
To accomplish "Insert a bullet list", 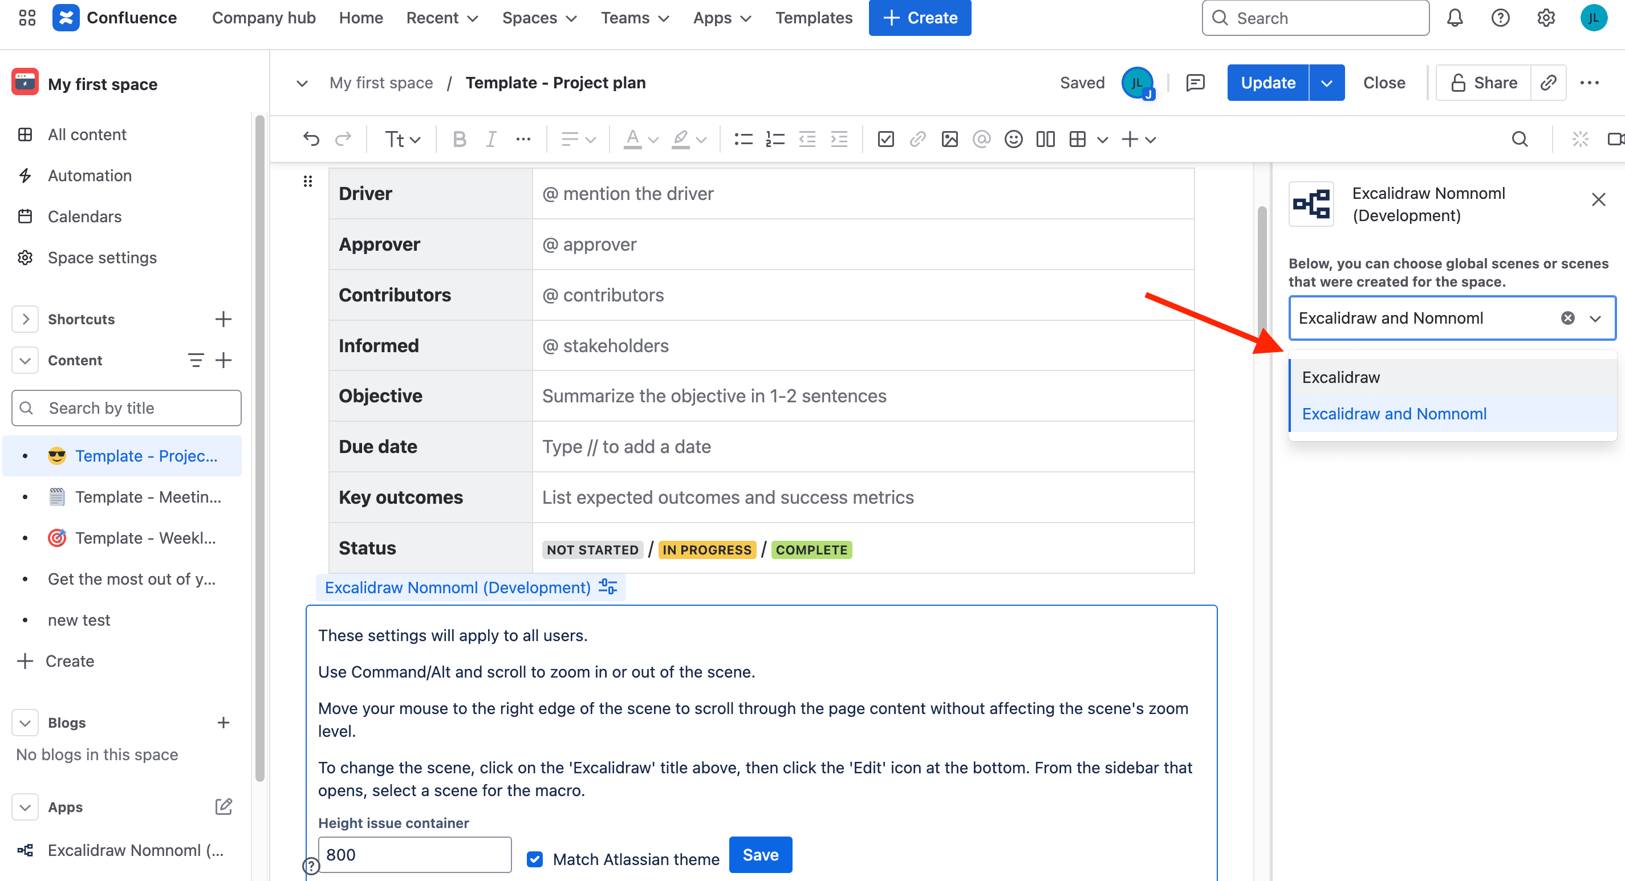I will 743,140.
